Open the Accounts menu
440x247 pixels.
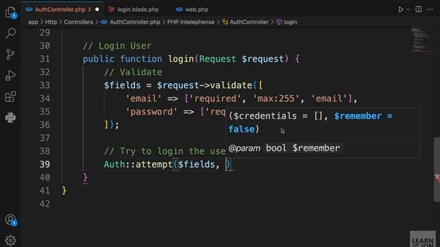[11, 220]
